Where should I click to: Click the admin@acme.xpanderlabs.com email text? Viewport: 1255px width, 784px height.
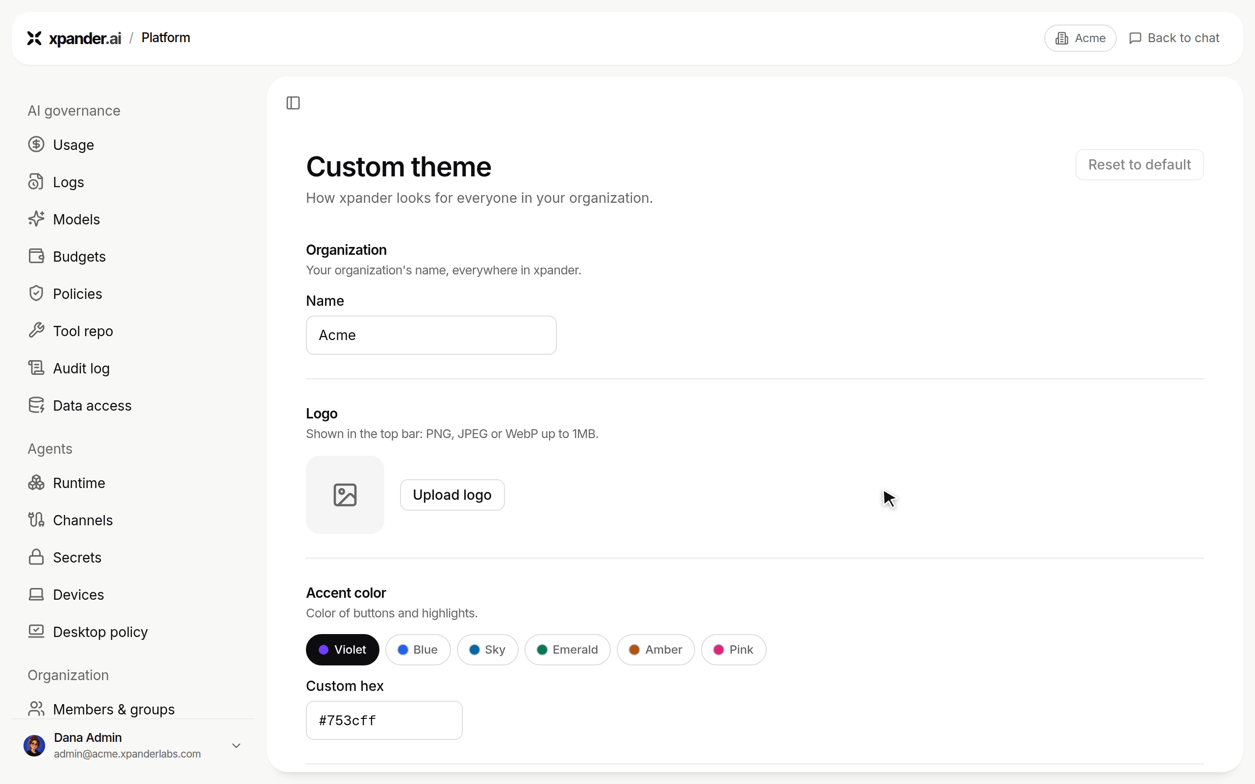(127, 754)
